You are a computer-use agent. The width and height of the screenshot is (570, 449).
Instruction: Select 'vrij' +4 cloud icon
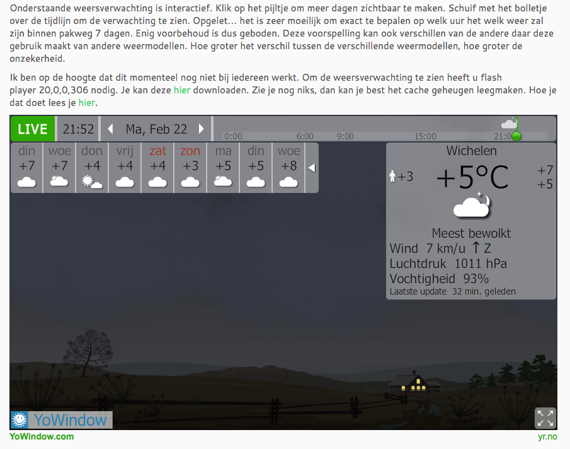pos(125,182)
